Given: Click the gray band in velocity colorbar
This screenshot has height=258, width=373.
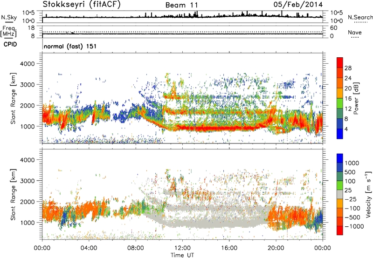Looking at the screenshot, I should pyautogui.click(x=340, y=194).
